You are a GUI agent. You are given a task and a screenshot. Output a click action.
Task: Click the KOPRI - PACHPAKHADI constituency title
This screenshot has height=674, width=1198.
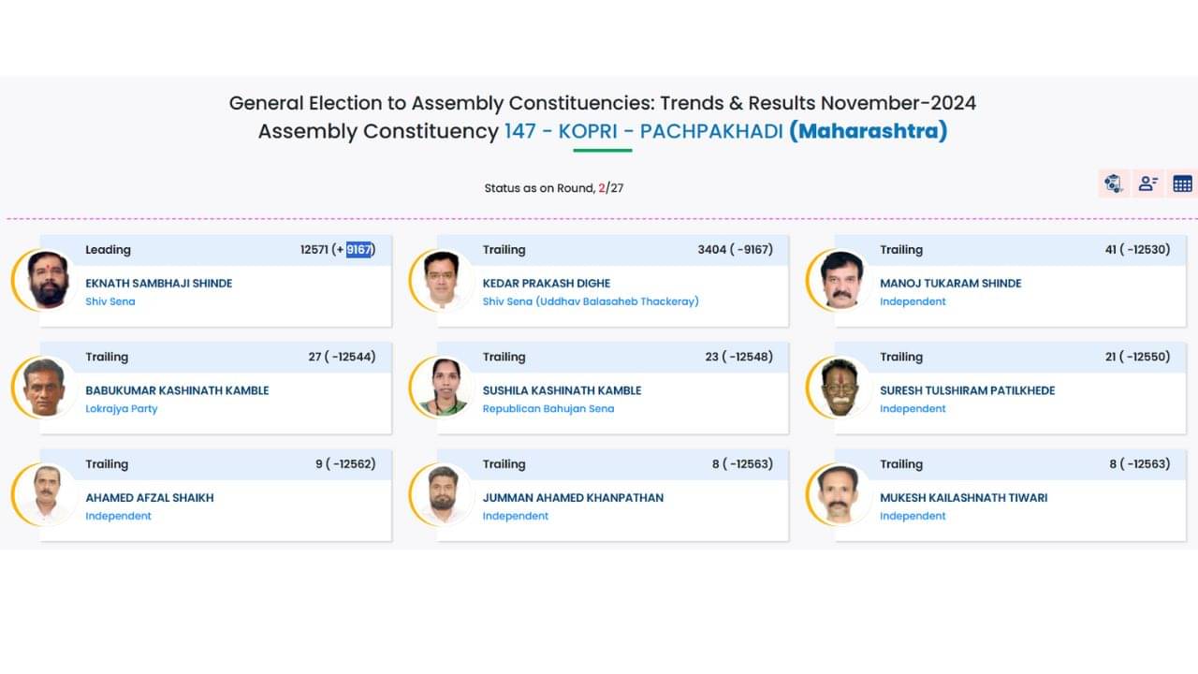tap(670, 131)
